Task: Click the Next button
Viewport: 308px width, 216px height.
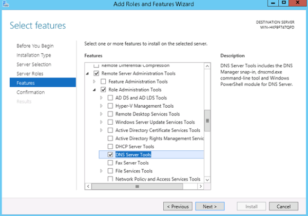Action: pyautogui.click(x=210, y=206)
